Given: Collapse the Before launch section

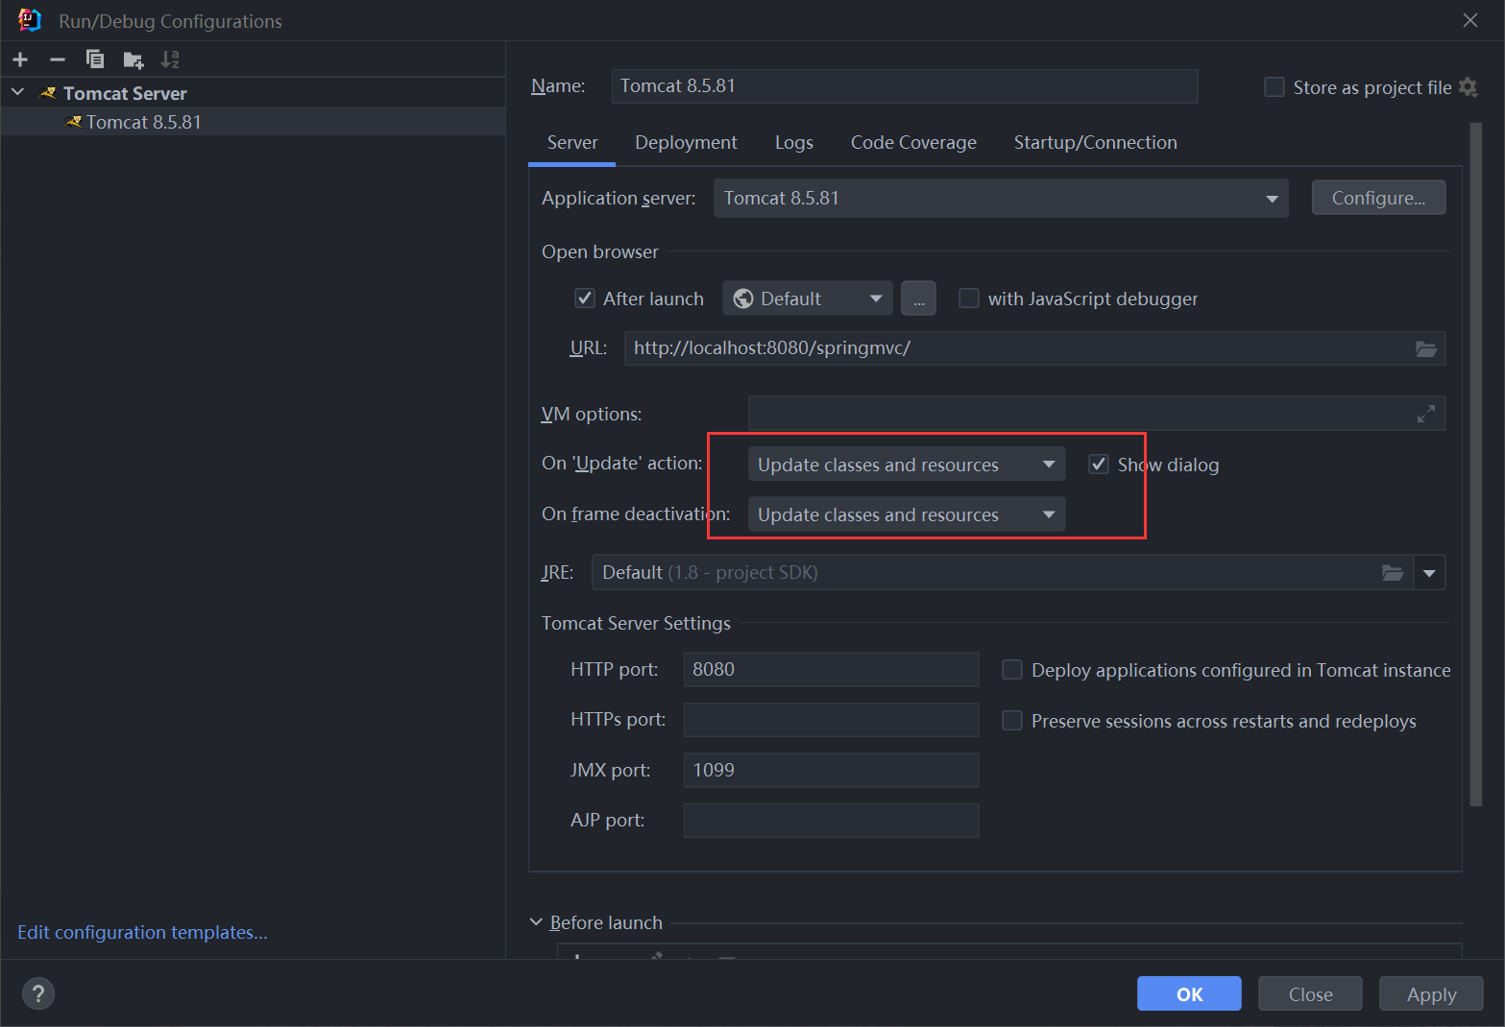Looking at the screenshot, I should coord(536,922).
